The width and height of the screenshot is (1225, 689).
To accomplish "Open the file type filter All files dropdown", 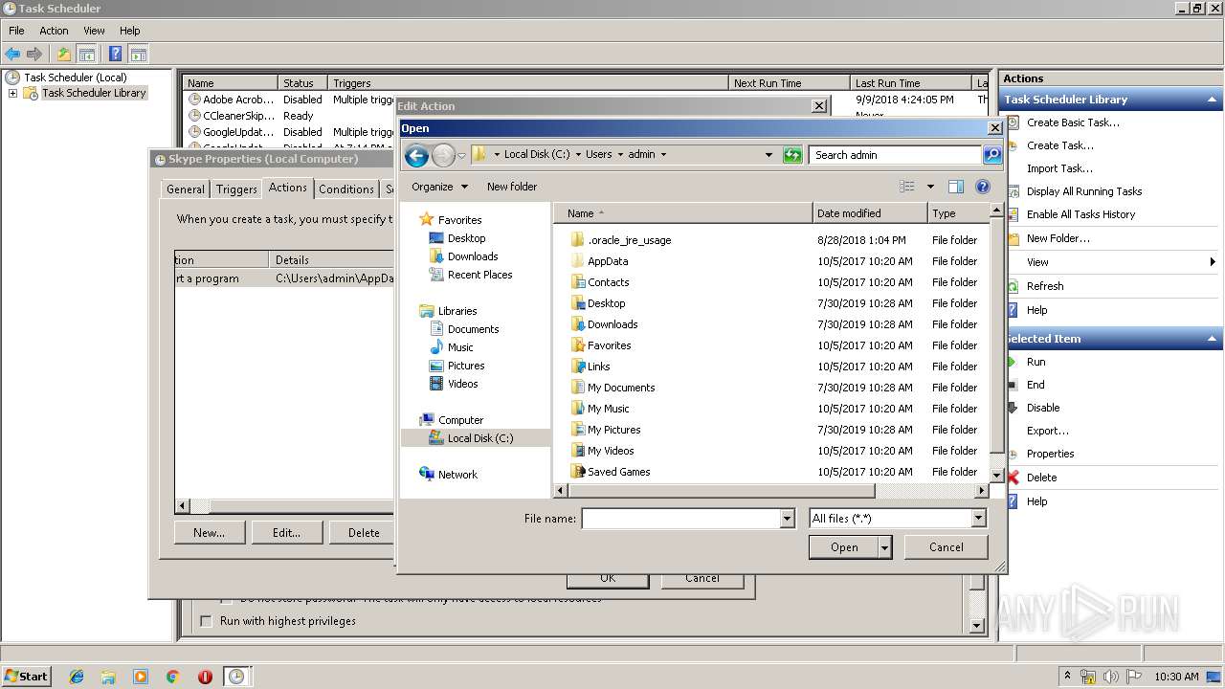I will tap(978, 519).
